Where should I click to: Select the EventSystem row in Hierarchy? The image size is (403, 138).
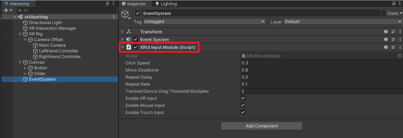60,79
